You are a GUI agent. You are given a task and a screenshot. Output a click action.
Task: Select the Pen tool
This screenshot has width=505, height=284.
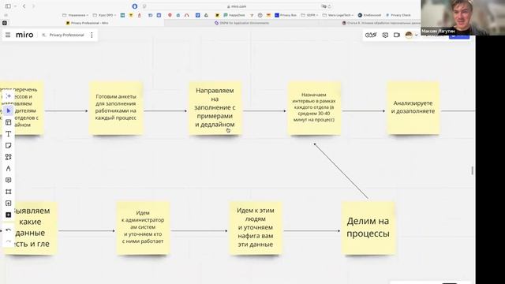(9, 169)
